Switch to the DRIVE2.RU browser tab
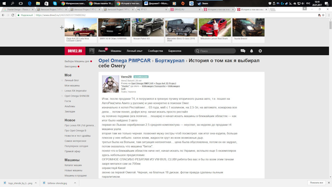The height and width of the screenshot is (187, 332). (185, 10)
